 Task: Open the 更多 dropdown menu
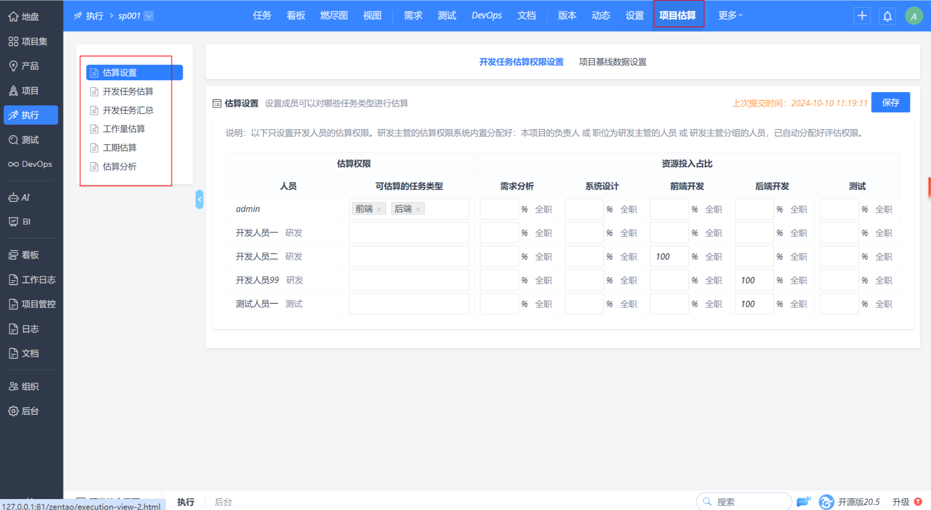point(730,15)
